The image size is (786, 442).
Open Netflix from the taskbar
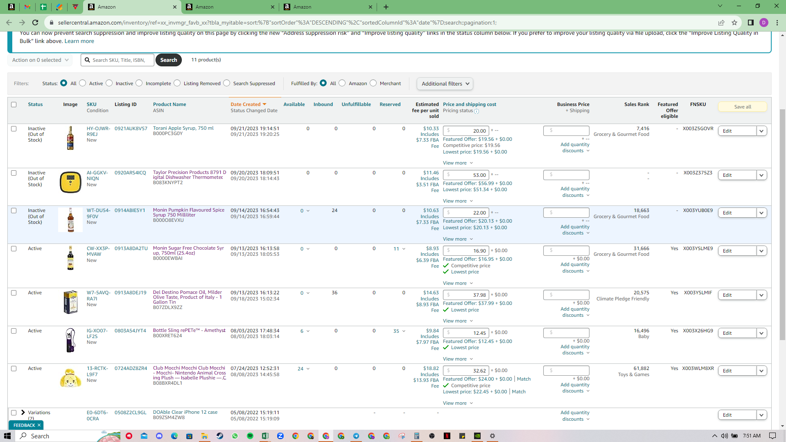tap(447, 436)
